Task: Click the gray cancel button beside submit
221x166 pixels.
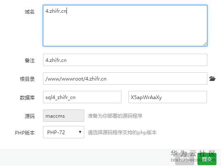Action: 185,159
